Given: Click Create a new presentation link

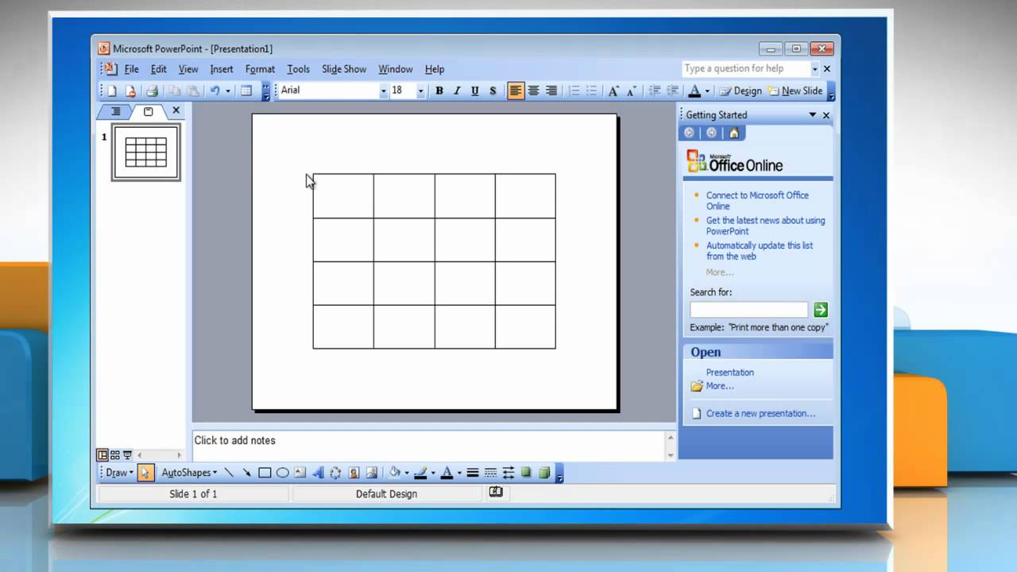Looking at the screenshot, I should click(760, 413).
